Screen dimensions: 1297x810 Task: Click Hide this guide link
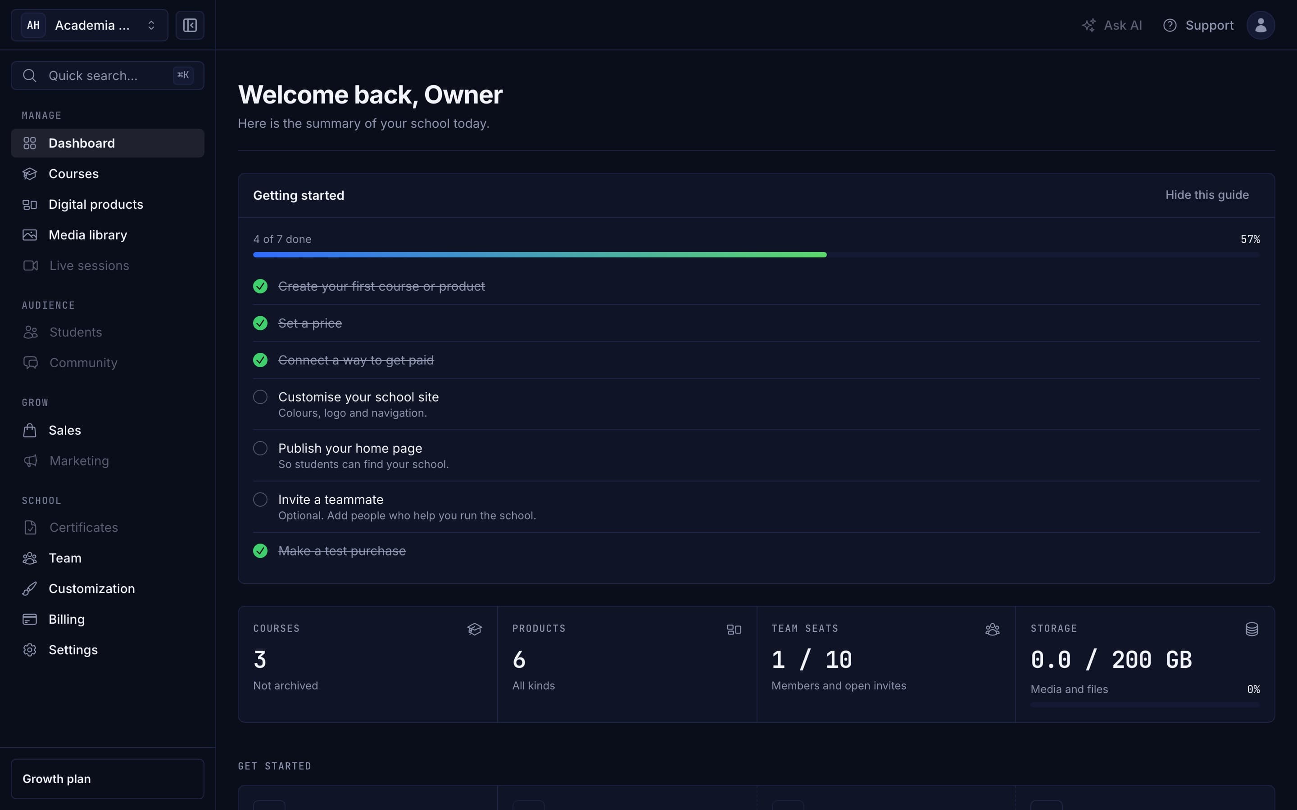click(x=1206, y=195)
